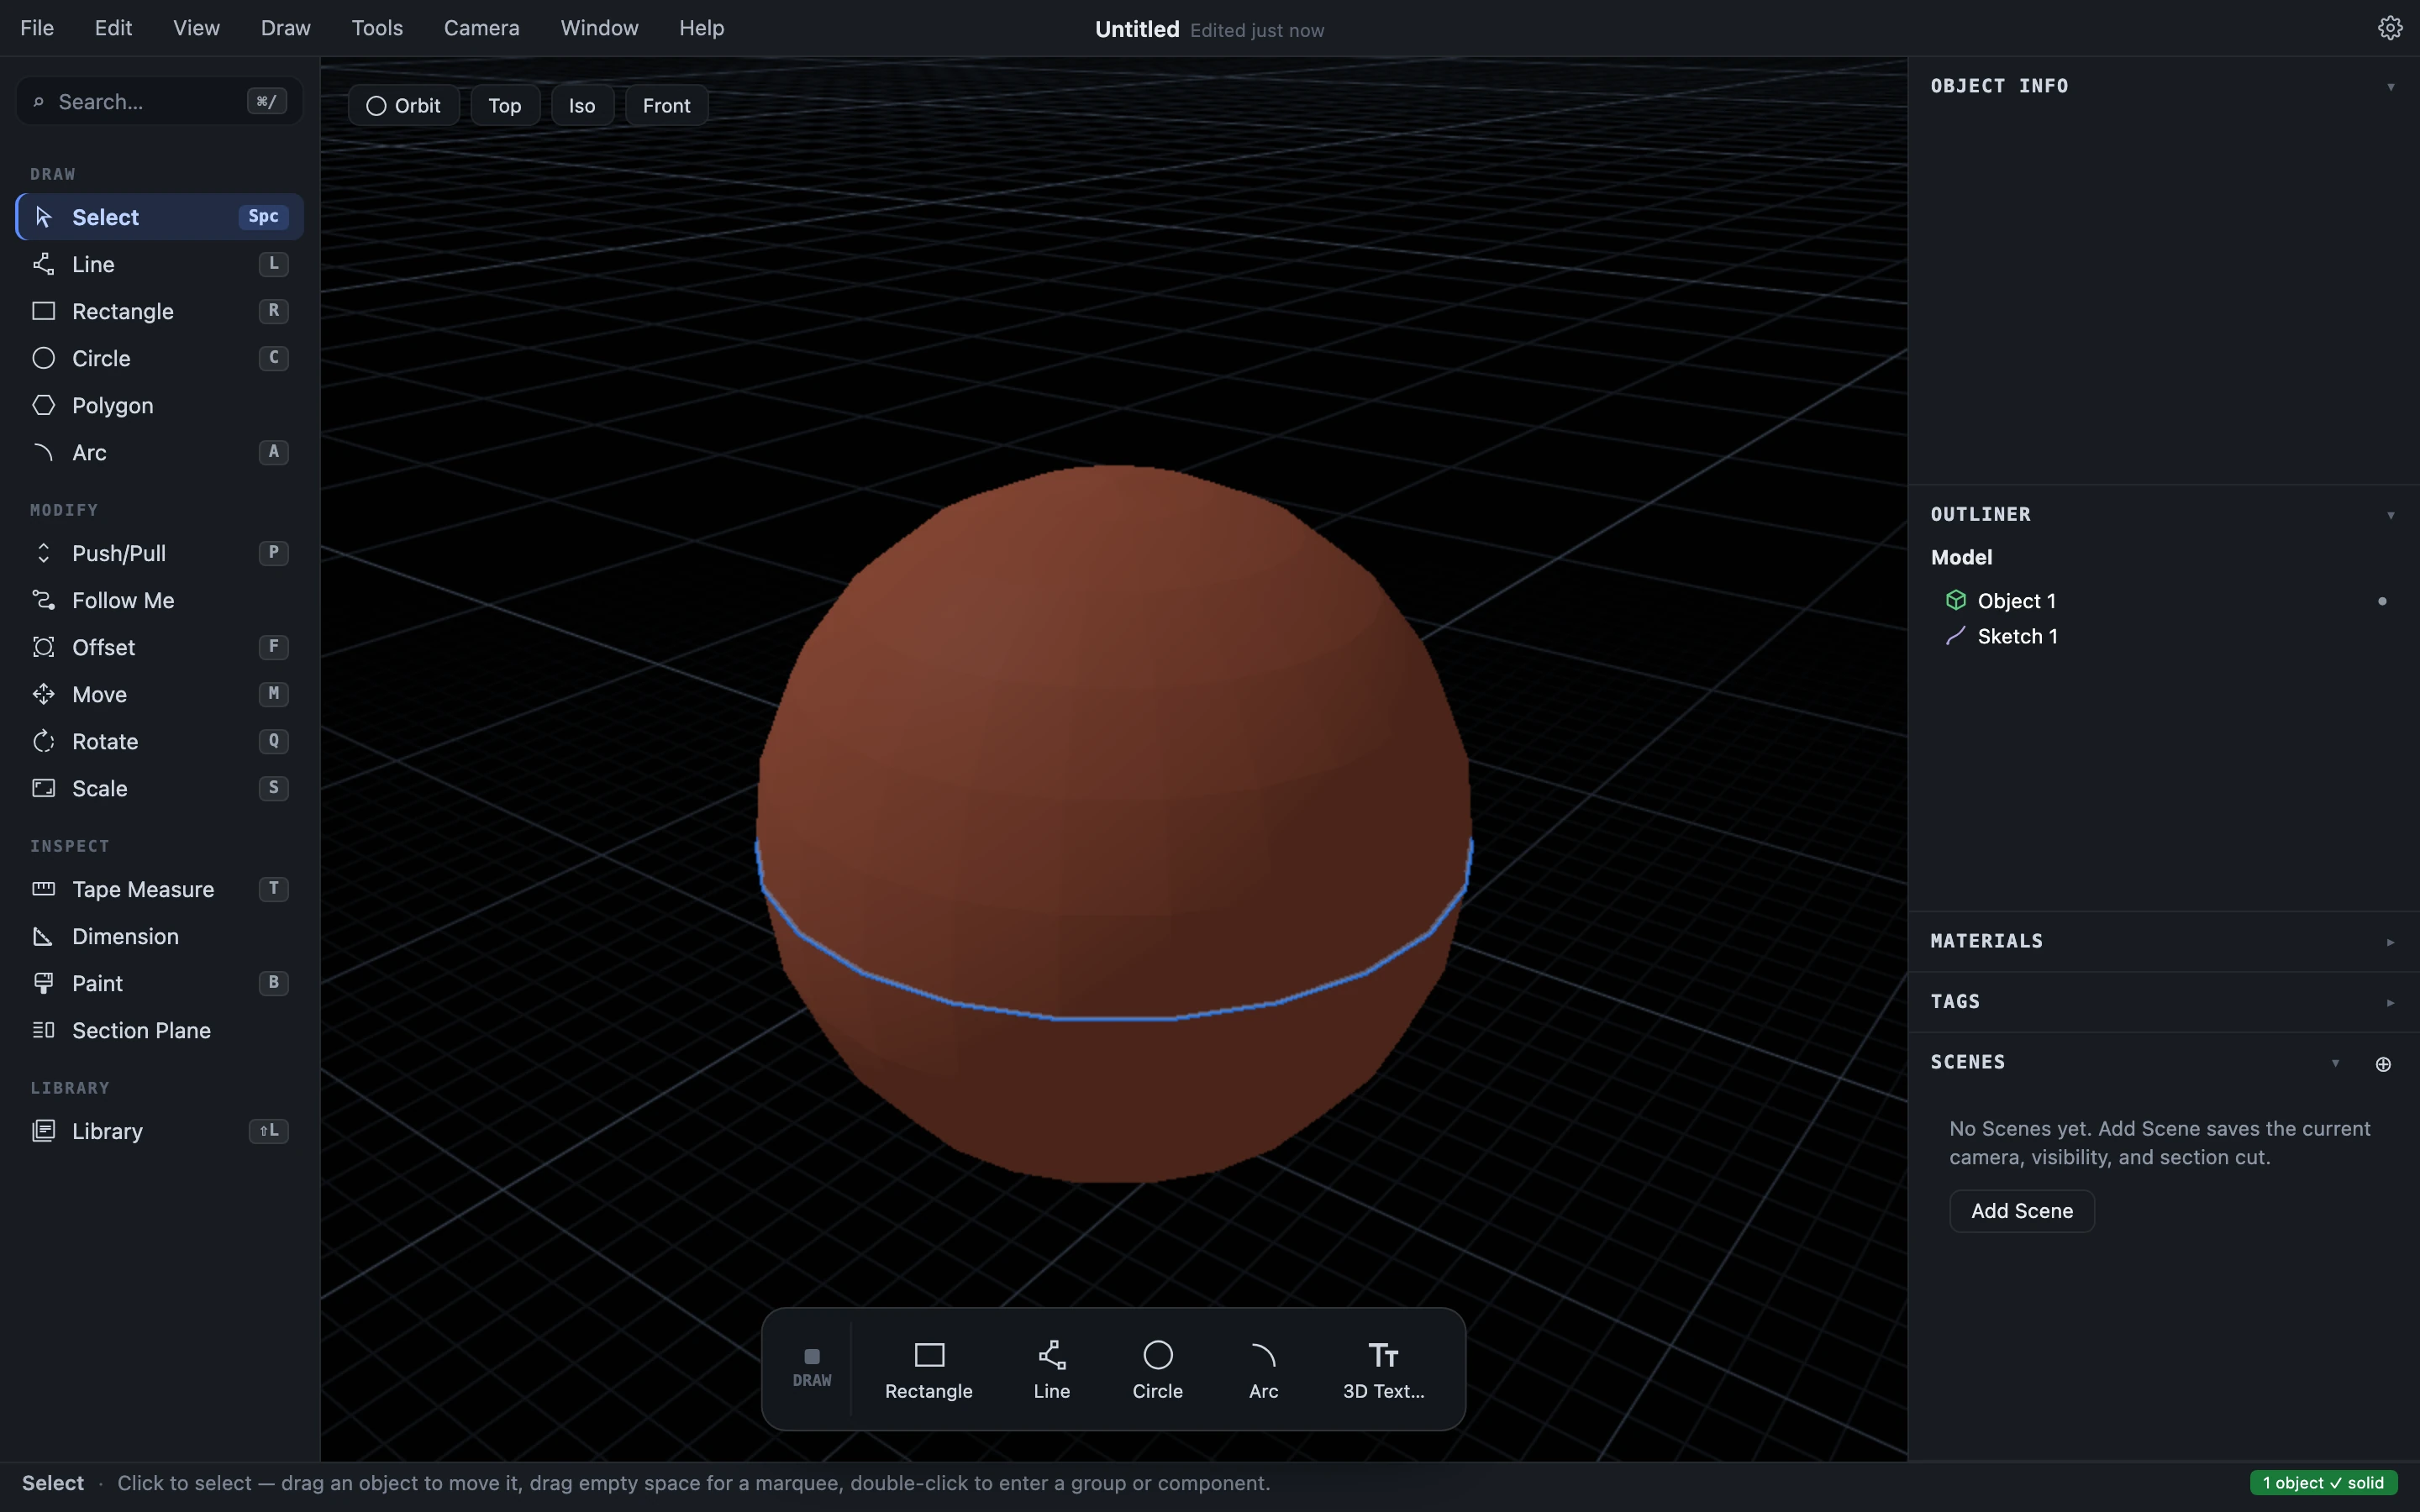Select the Rotate tool

(160, 741)
